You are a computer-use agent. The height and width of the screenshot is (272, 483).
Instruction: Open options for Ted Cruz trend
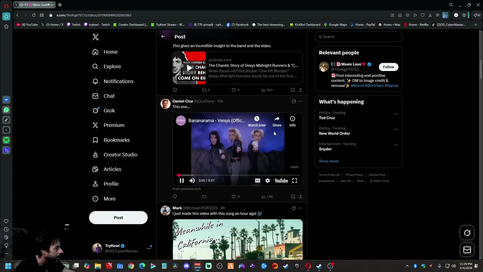tap(396, 113)
